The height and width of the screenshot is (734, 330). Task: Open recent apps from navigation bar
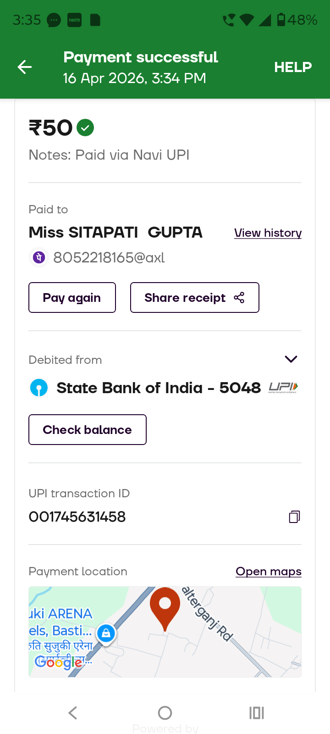[x=257, y=713]
